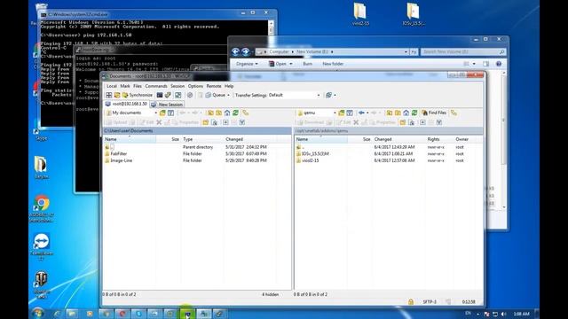Click the remote panel select files plus icon
The height and width of the screenshot is (319, 568).
tap(422, 122)
